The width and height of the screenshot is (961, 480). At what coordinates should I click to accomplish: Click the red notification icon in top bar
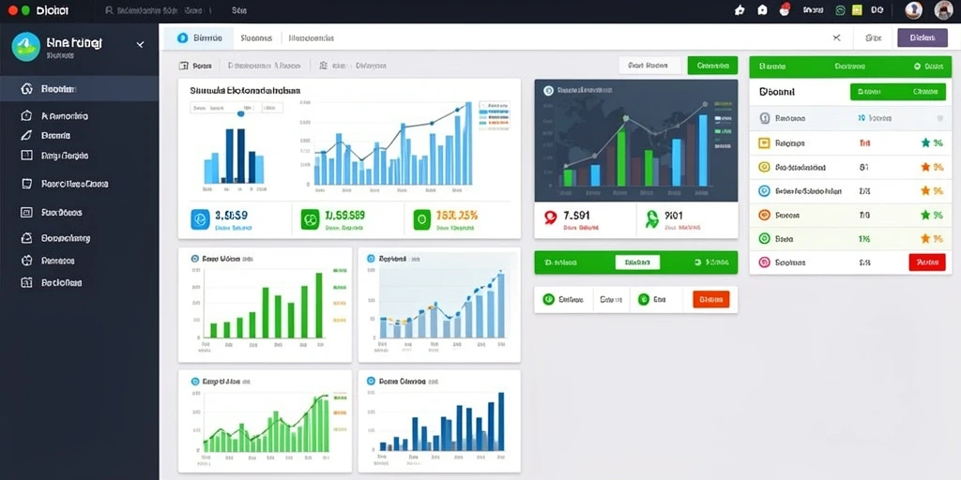[x=784, y=9]
